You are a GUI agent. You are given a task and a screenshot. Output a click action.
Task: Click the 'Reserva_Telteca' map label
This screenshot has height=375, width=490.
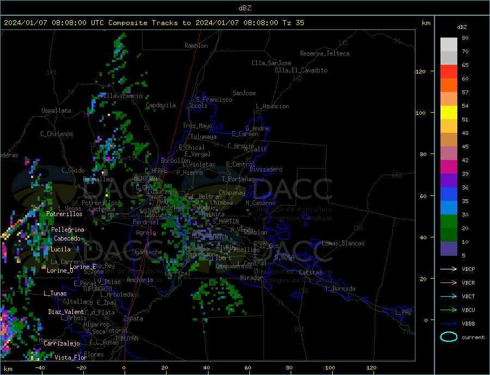[324, 53]
